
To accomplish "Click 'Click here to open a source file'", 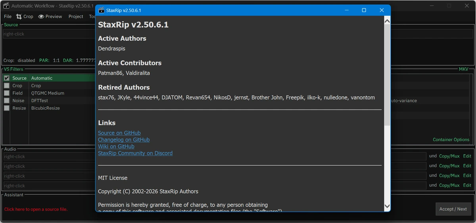I will point(36,209).
